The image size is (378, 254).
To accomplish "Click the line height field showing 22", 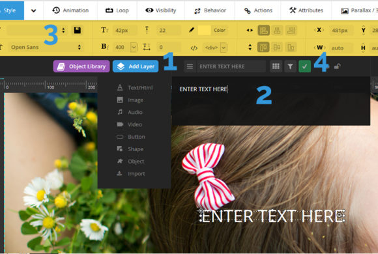I will pyautogui.click(x=168, y=31).
